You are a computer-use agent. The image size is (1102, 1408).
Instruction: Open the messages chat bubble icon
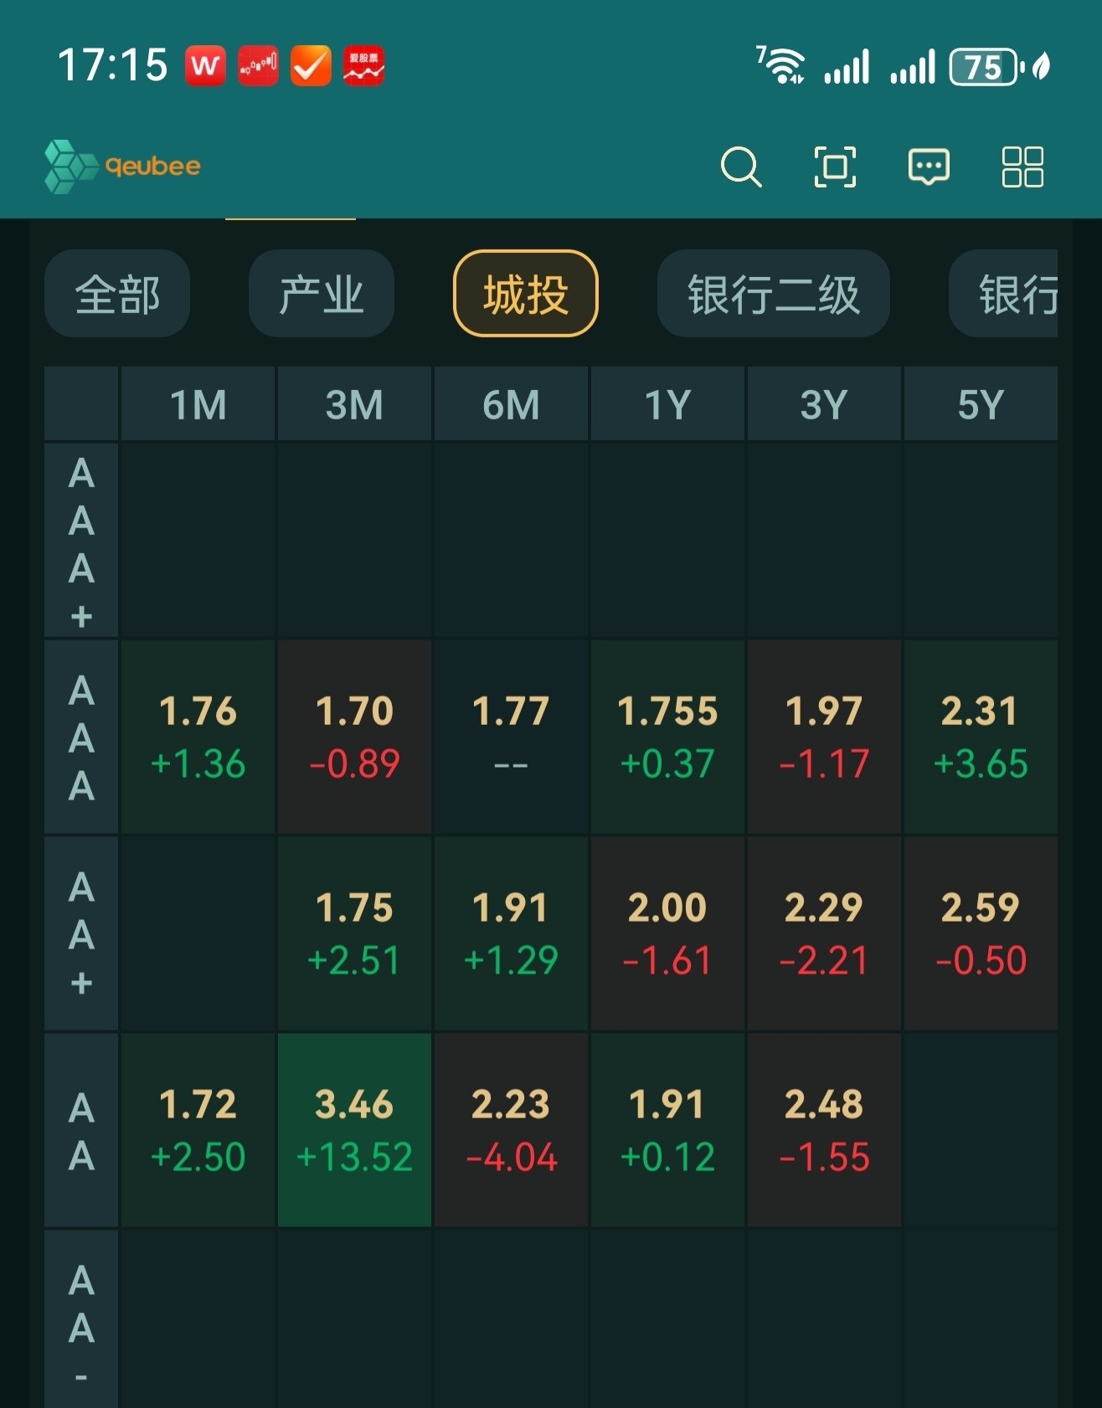pyautogui.click(x=929, y=167)
